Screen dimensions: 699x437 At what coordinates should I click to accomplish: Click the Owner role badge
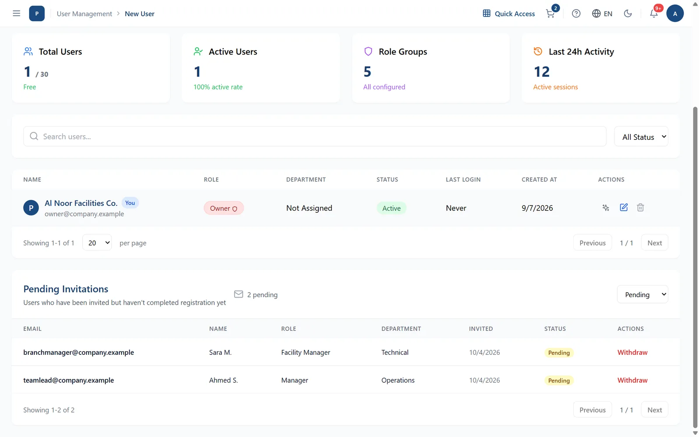tap(224, 208)
